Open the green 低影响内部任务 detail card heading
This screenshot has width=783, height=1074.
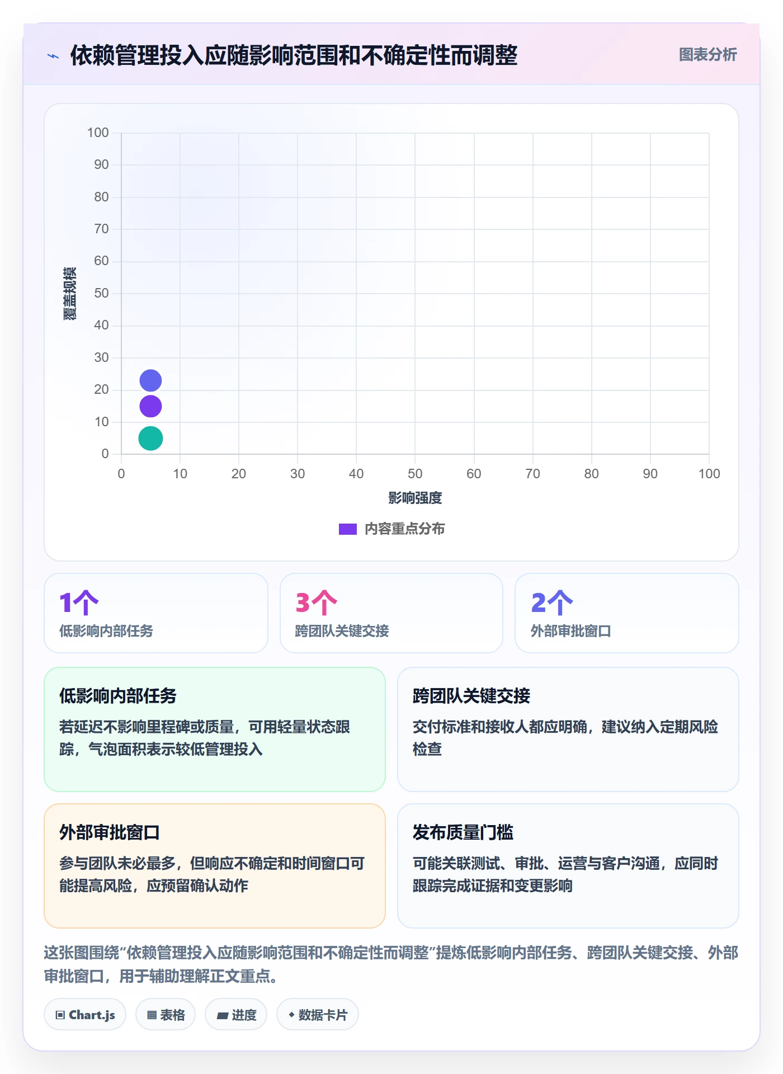(x=118, y=696)
